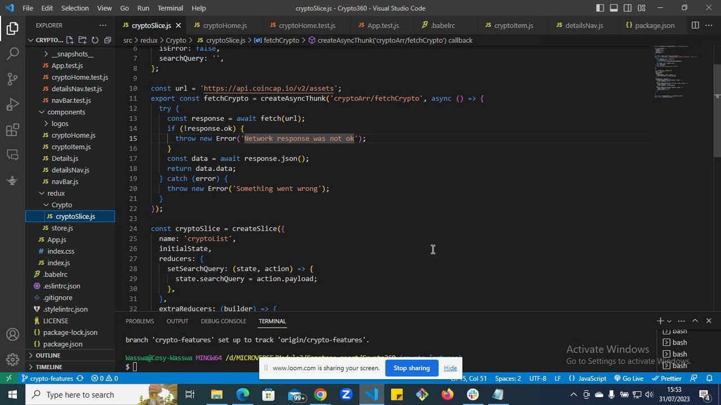Image resolution: width=721 pixels, height=405 pixels.
Task: Click the split editor right icon
Action: point(695,25)
